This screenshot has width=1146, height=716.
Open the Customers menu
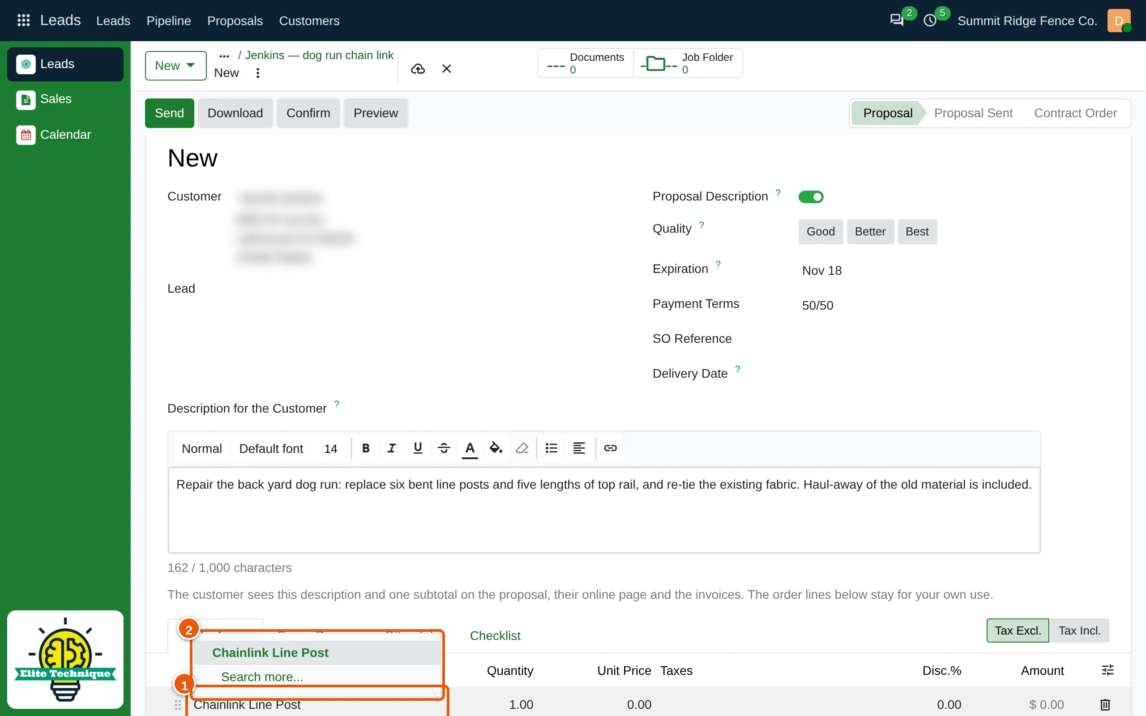click(x=309, y=21)
